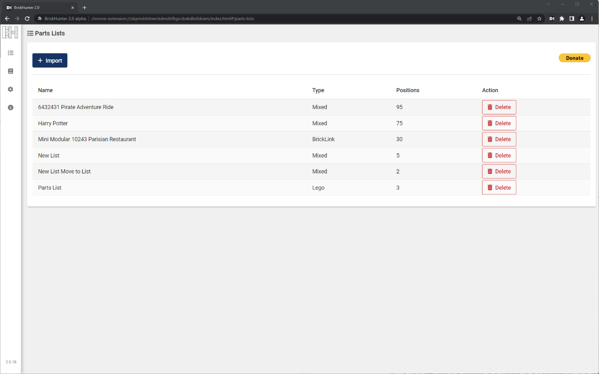Viewport: 599px width, 374px height.
Task: Click the book icon in the left sidebar
Action: coord(11,71)
